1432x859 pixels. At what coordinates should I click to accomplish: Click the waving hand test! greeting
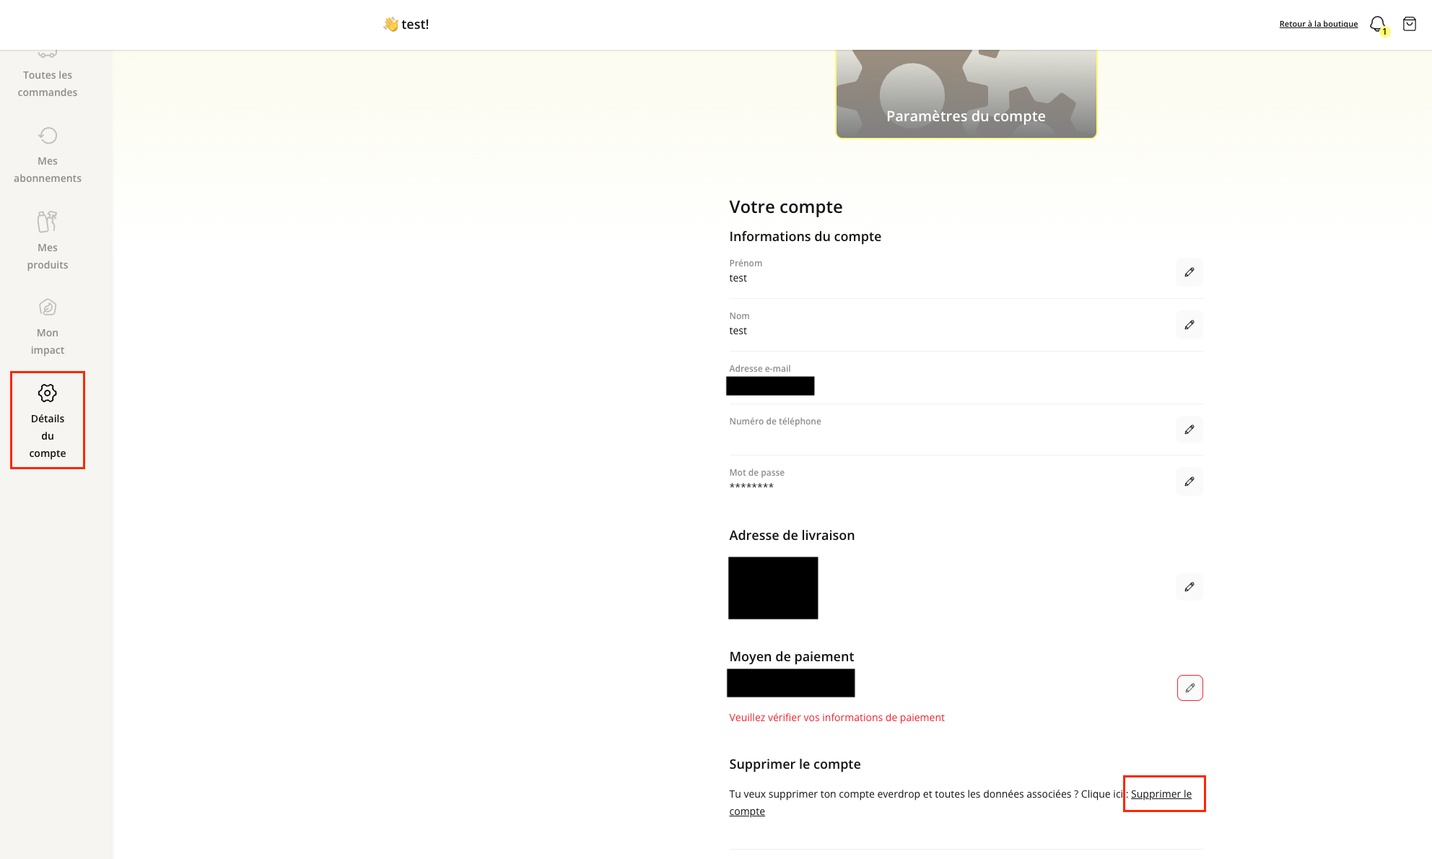pos(406,24)
